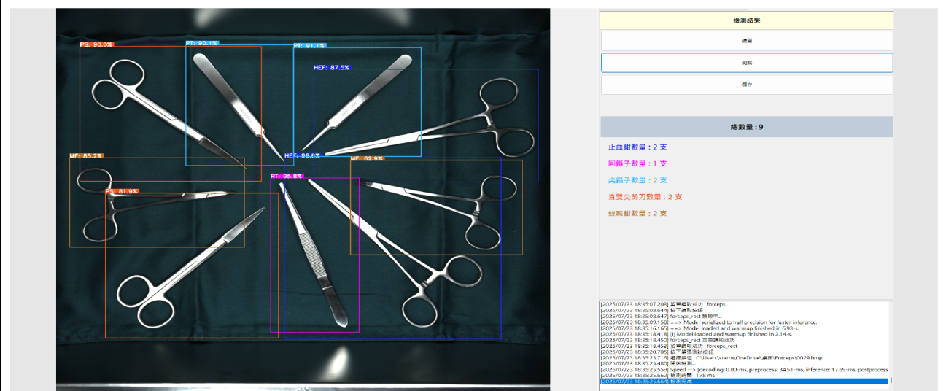Image resolution: width=946 pixels, height=391 pixels.
Task: Click the MF: 62.9% detection tag
Action: 367,158
